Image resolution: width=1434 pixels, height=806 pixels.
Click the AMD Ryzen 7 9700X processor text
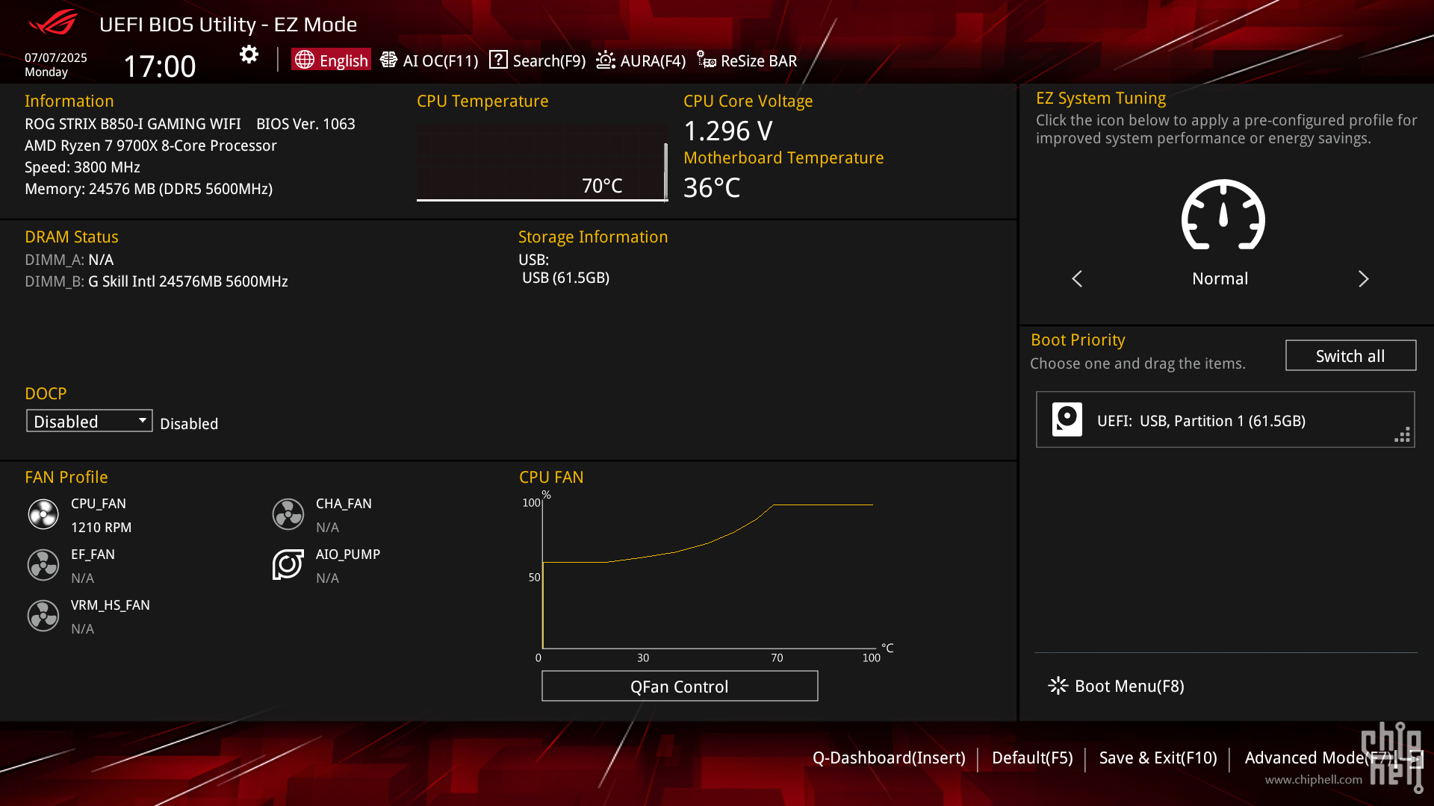click(x=150, y=146)
